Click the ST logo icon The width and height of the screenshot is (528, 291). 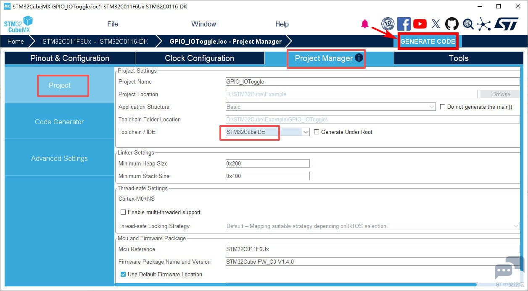click(506, 24)
